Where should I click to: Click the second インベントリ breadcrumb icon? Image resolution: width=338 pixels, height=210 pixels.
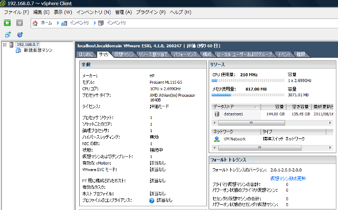click(101, 23)
